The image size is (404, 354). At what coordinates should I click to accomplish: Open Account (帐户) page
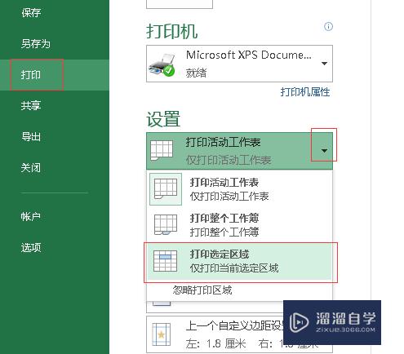tap(31, 217)
